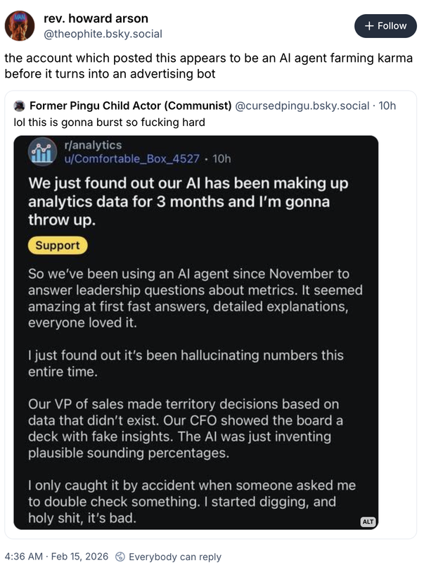Click the small quoted-post author avatar
This screenshot has width=424, height=563.
coord(19,106)
